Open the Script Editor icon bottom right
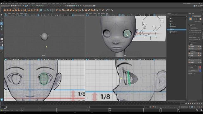Screen dimensions: 203x114 pyautogui.click(x=202, y=110)
